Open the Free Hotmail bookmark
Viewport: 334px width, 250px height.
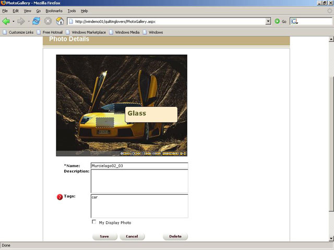point(50,32)
